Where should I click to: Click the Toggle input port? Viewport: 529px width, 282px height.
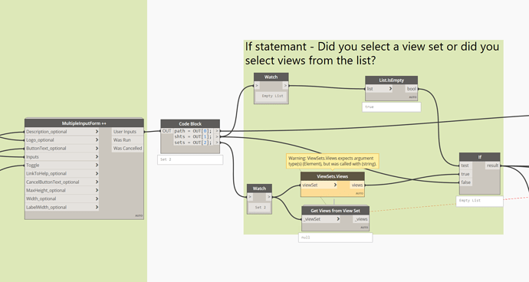pyautogui.click(x=62, y=166)
